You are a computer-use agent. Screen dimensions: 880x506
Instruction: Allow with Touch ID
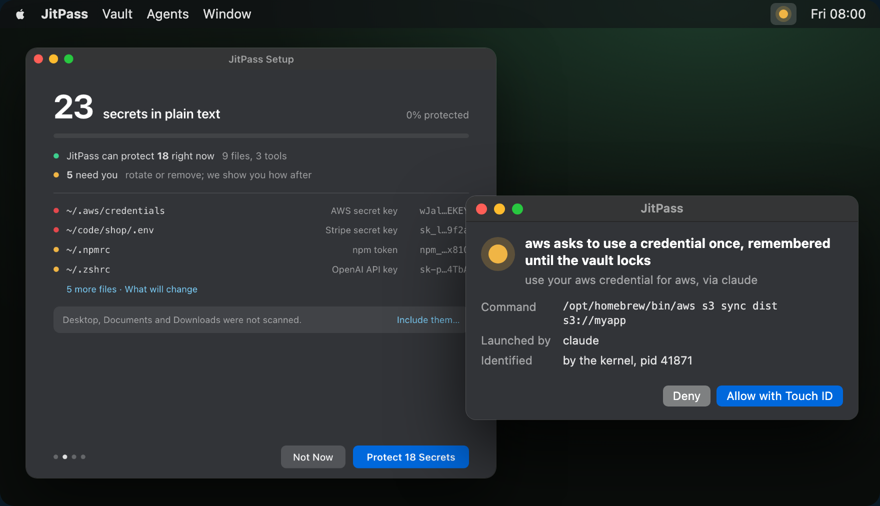(779, 396)
